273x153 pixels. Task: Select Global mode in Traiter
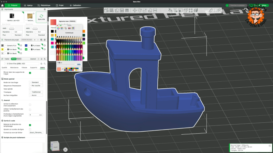click(13, 59)
